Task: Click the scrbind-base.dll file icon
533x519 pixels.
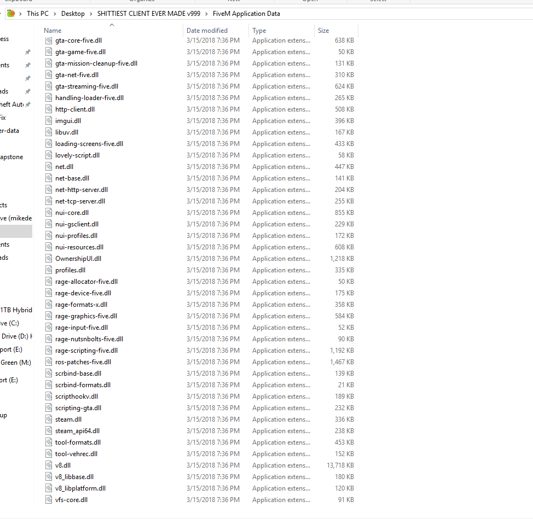Action: (49, 374)
